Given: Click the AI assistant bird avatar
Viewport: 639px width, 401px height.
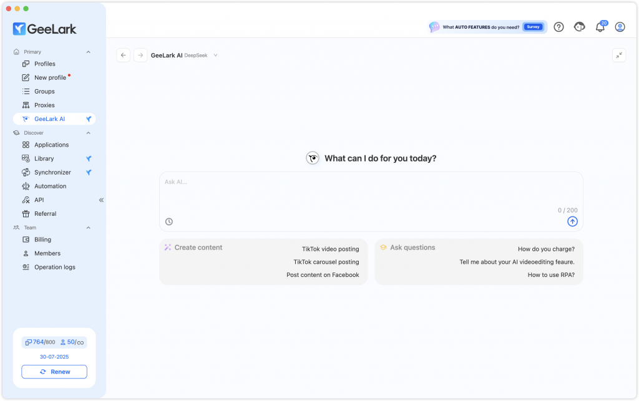Looking at the screenshot, I should [x=313, y=158].
